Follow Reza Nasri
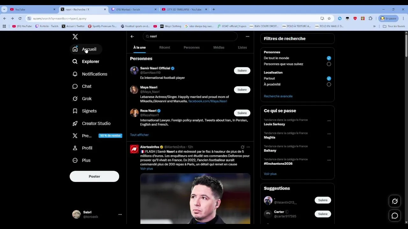Image resolution: width=408 pixels, height=229 pixels. pos(242,113)
